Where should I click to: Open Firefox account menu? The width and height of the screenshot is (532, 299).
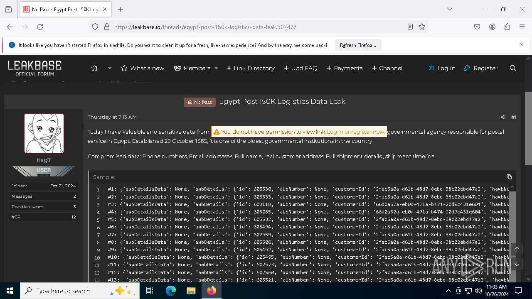coord(492,27)
